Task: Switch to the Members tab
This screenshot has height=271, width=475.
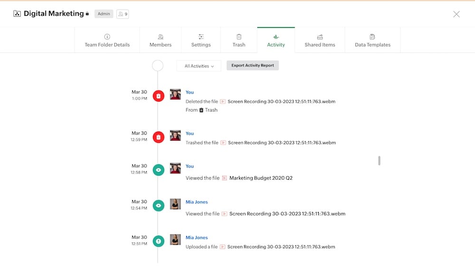Action: [x=161, y=40]
